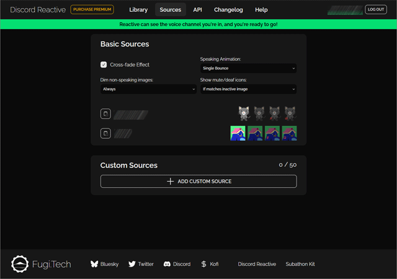
Task: Select the first bright cat thumbnail
Action: click(x=244, y=113)
